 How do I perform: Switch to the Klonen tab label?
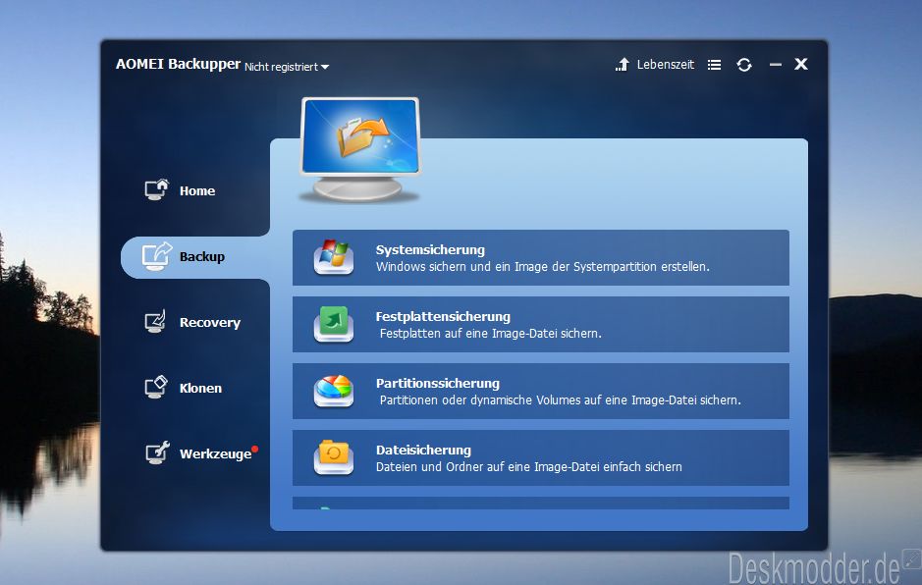pos(200,388)
